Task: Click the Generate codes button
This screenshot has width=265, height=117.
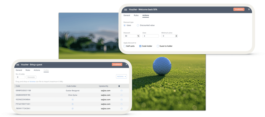Action: 31,77
